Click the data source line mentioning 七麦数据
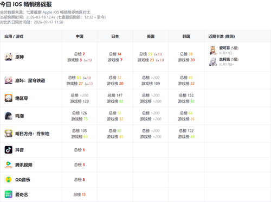Image resolution: width=271 pixels, height=202 pixels. (45, 12)
